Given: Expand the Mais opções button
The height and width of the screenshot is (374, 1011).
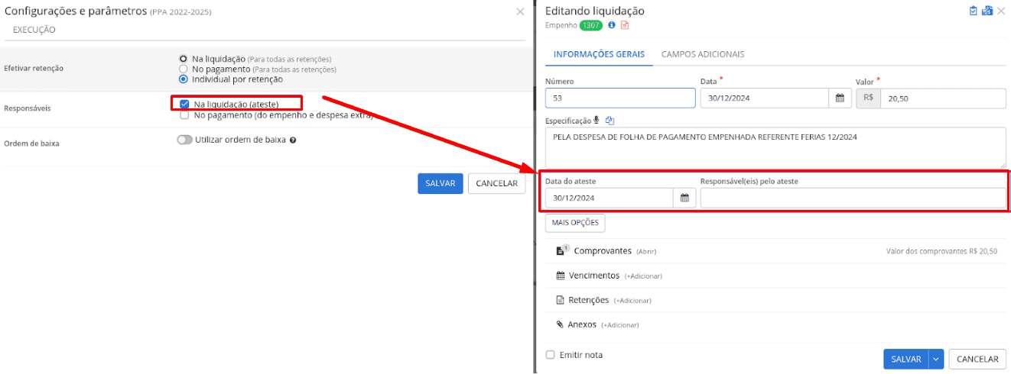Looking at the screenshot, I should point(575,222).
